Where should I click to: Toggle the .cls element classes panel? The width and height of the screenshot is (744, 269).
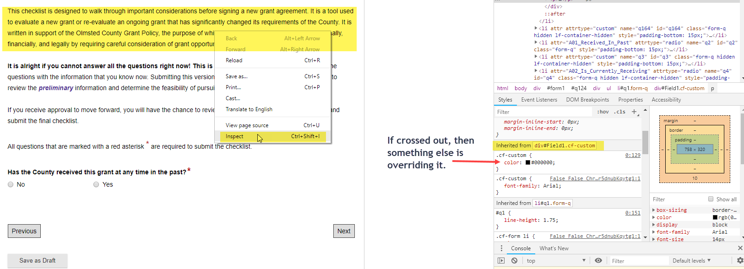pyautogui.click(x=620, y=112)
